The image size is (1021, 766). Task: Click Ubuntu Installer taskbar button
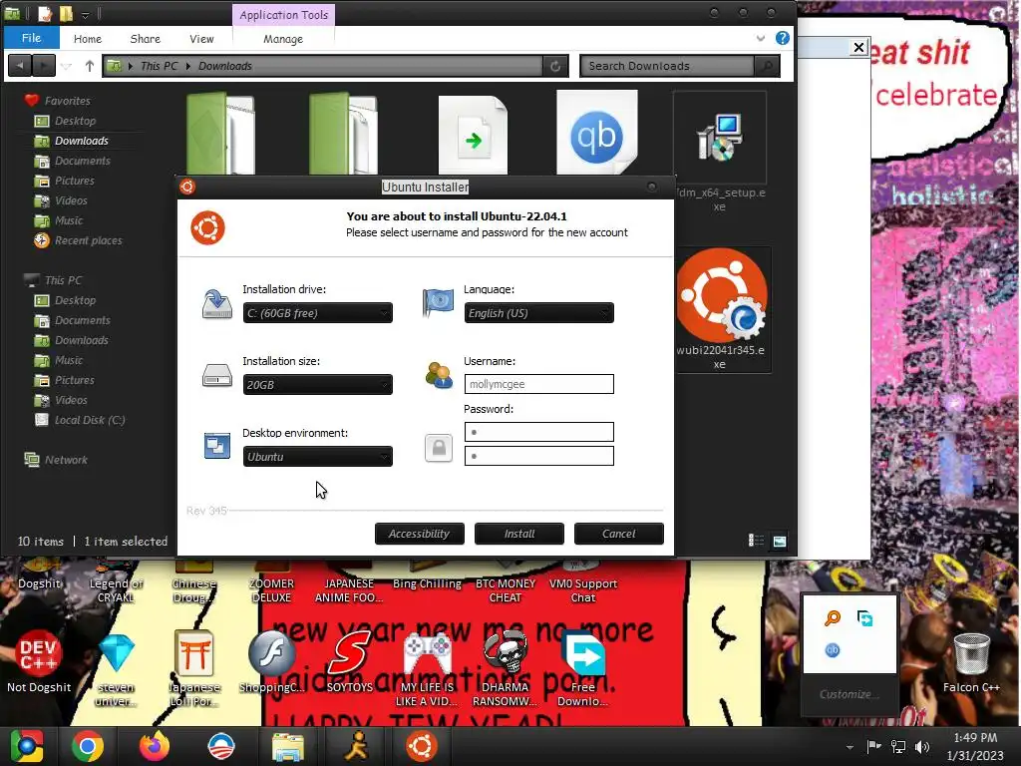[422, 746]
